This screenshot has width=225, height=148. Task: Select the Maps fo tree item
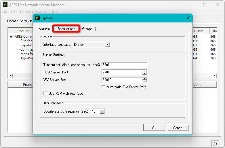26,54
